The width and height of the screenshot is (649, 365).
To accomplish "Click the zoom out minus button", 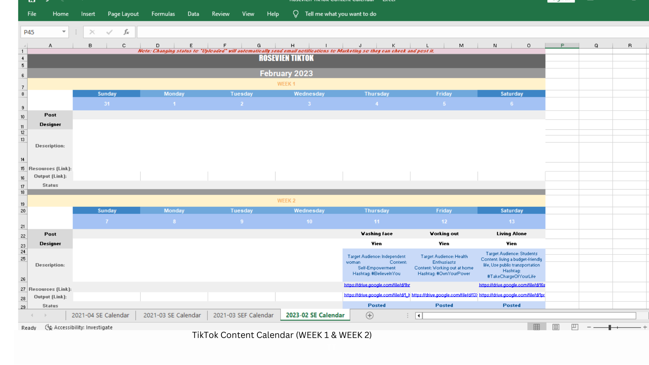I will pos(589,327).
